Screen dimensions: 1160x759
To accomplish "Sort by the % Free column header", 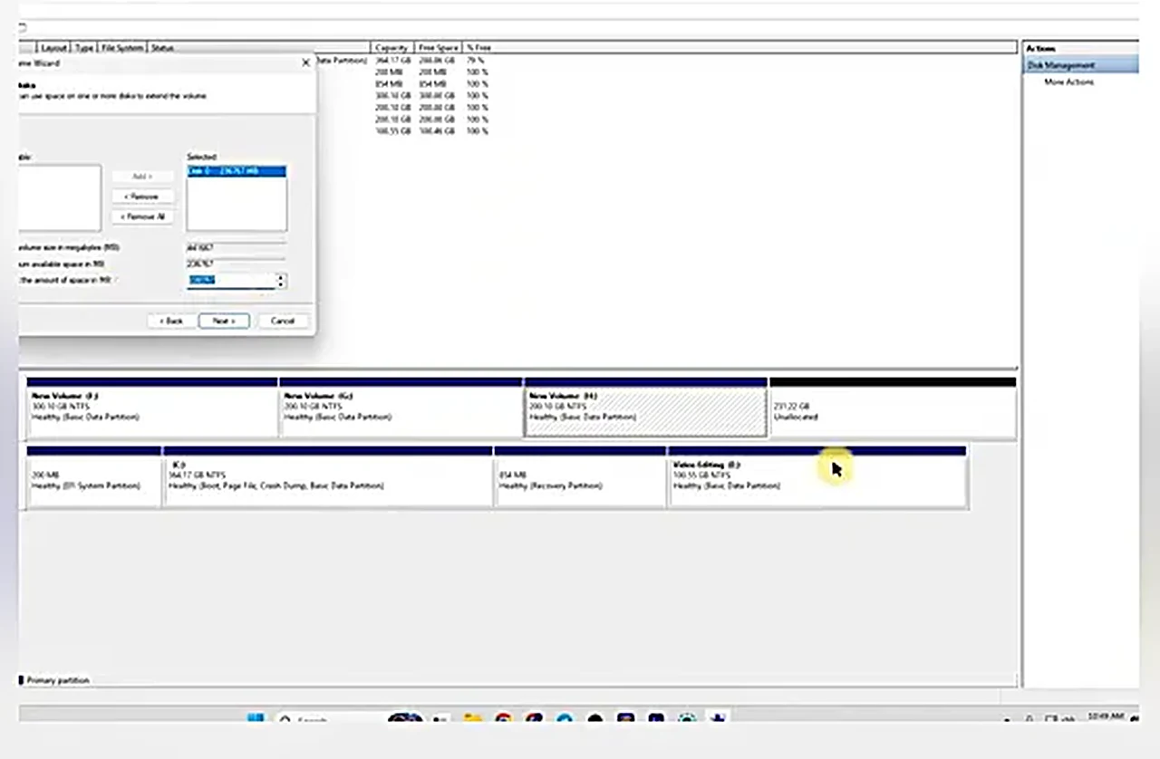I will 478,47.
